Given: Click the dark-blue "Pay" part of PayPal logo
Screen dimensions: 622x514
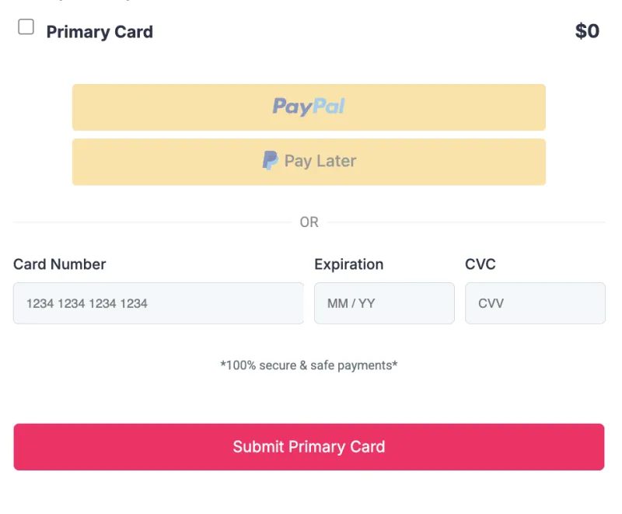Looking at the screenshot, I should pos(293,107).
